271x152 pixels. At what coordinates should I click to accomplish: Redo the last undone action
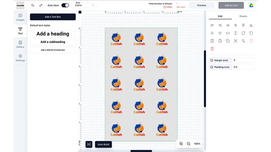point(41,5)
